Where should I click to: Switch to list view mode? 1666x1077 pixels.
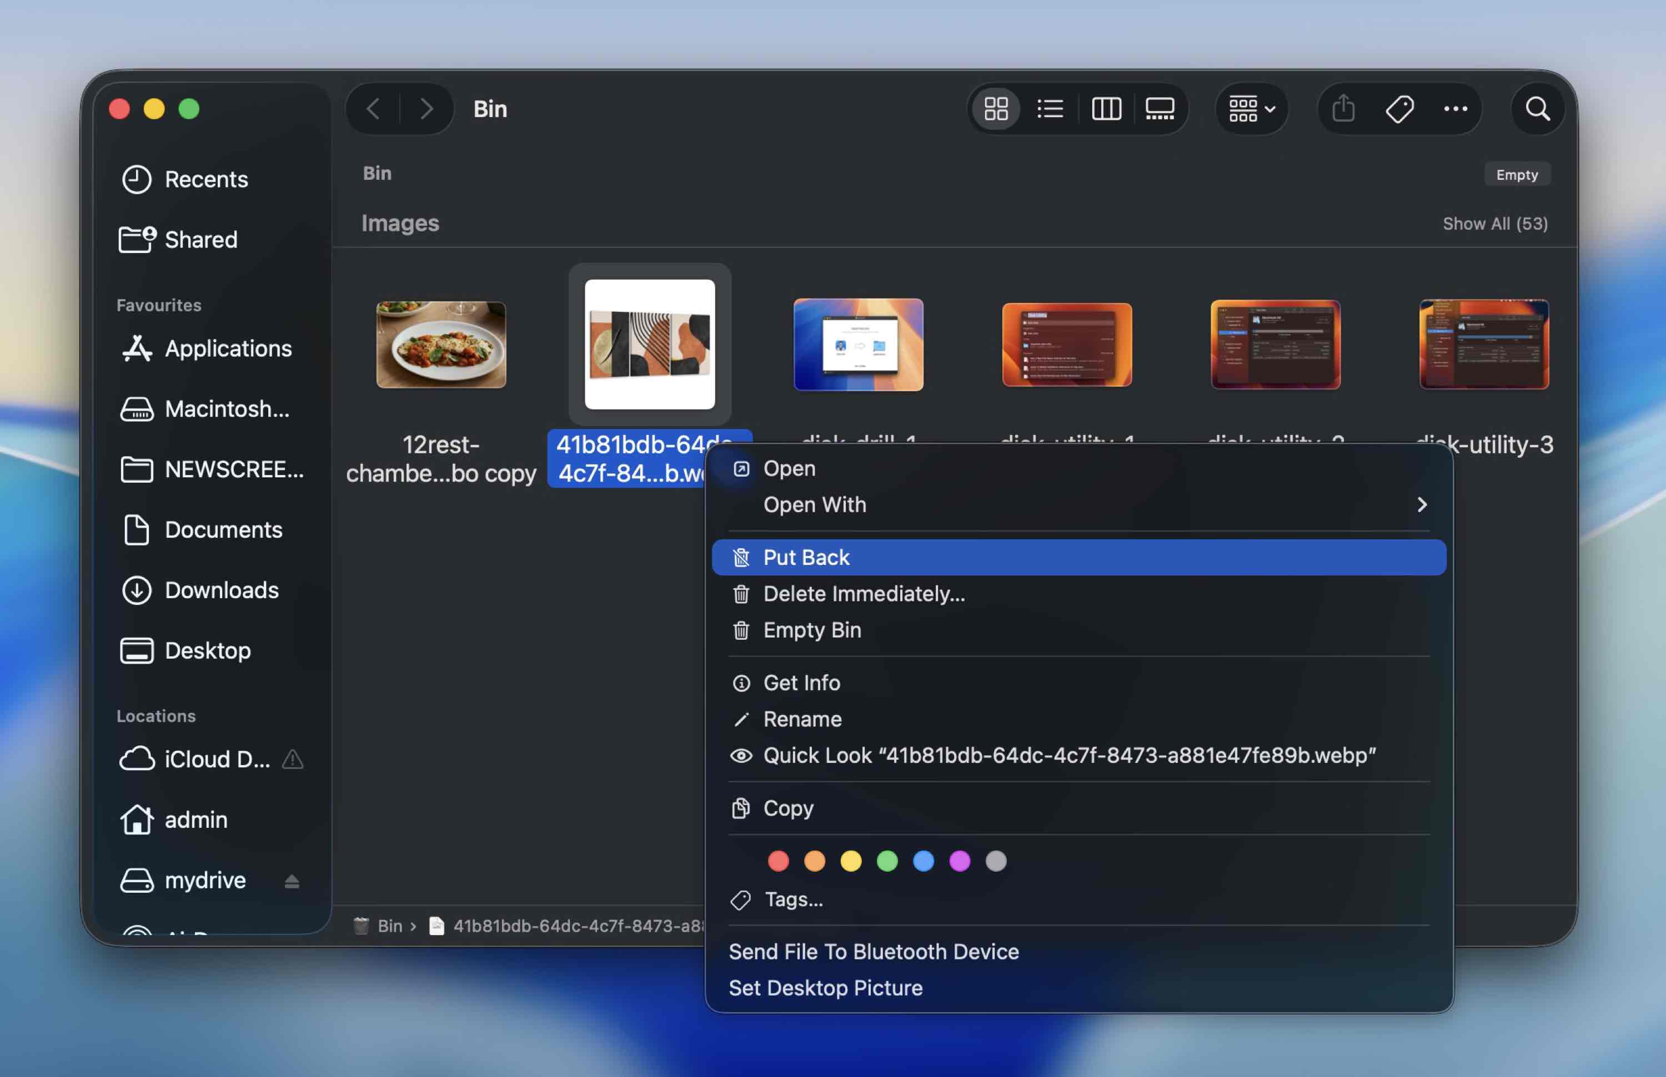coord(1050,109)
